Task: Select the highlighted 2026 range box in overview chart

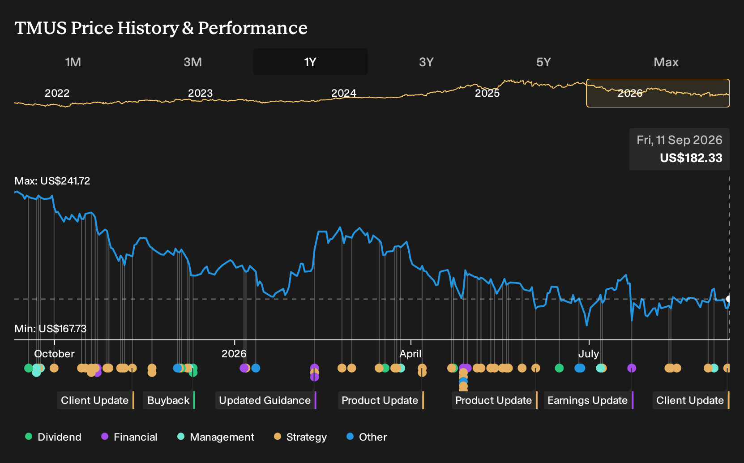Action: click(658, 93)
